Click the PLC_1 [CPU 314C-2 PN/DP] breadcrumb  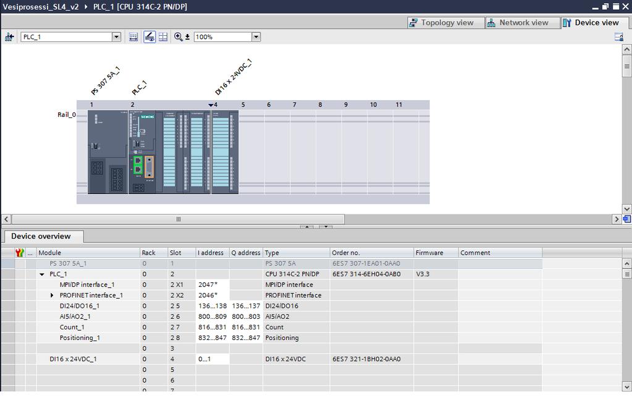click(140, 7)
